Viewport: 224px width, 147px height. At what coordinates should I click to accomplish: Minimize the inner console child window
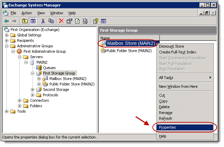[x=201, y=13]
